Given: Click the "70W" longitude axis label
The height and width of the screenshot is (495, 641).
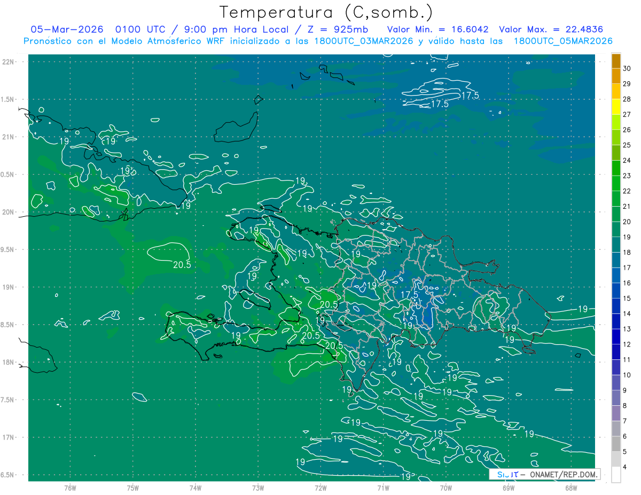Looking at the screenshot, I should [446, 488].
